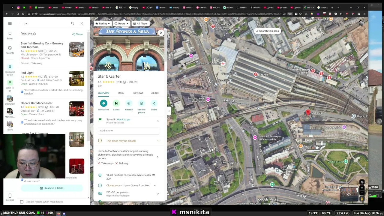
Task: Expand the place description arrow
Action: click(158, 157)
